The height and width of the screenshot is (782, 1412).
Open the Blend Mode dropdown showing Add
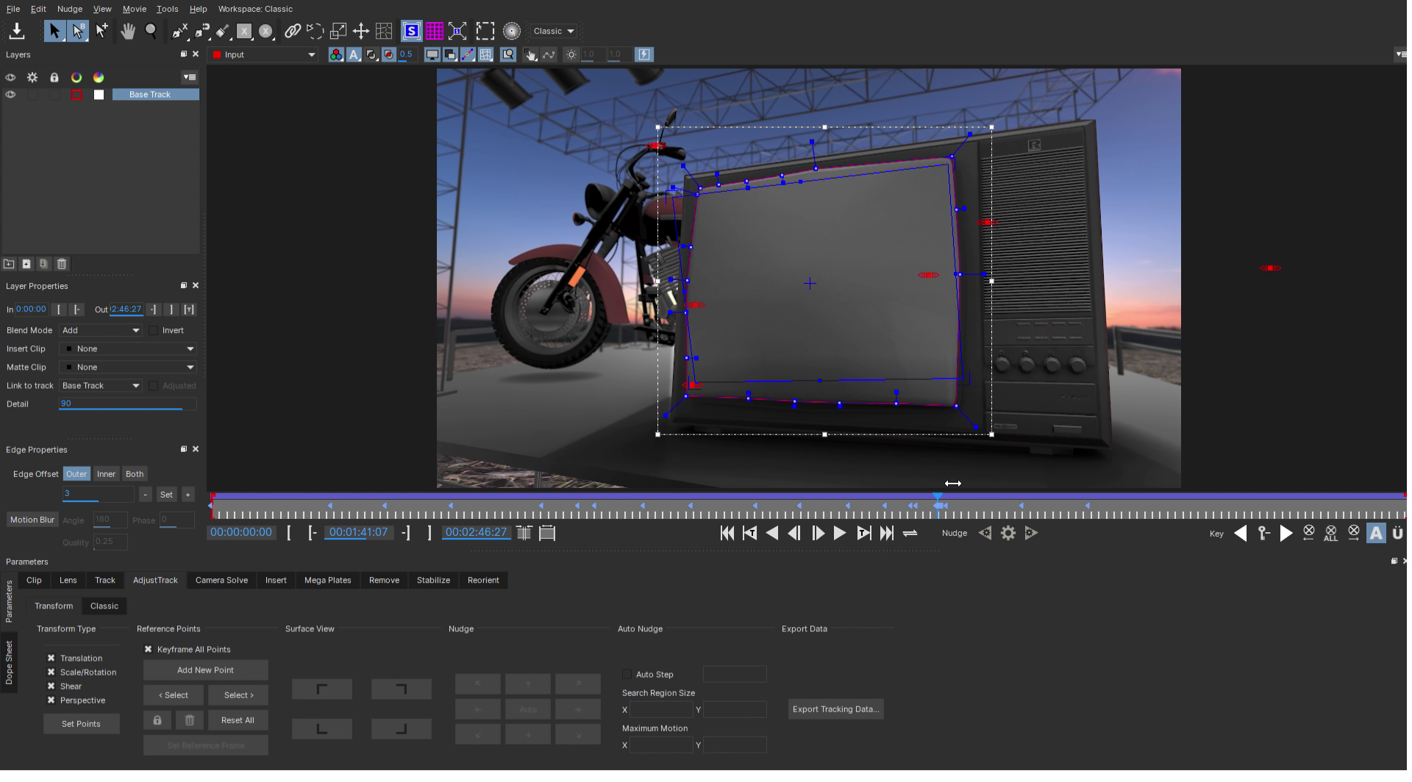click(101, 330)
